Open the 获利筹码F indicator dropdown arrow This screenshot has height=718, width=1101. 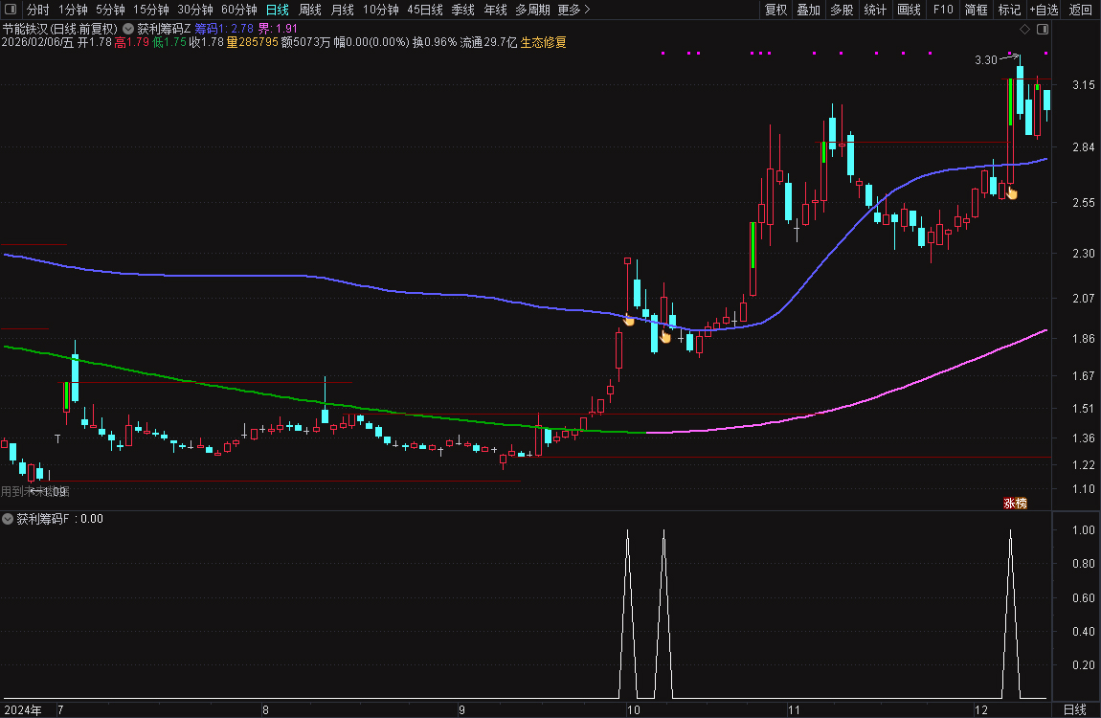(x=8, y=519)
